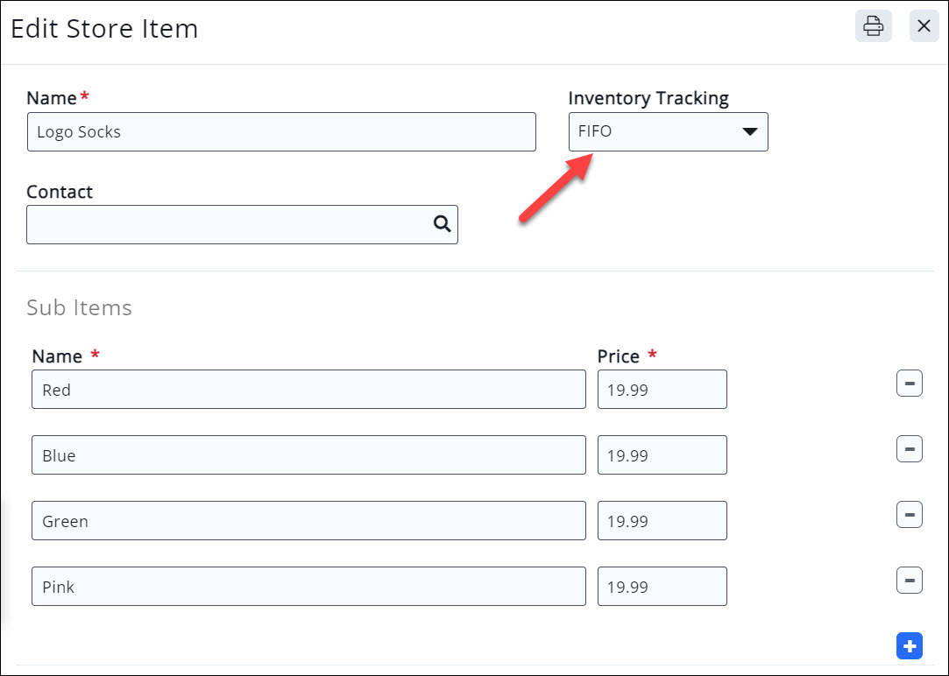Edit the price field for Red
Viewport: 949px width, 676px height.
[x=662, y=390]
